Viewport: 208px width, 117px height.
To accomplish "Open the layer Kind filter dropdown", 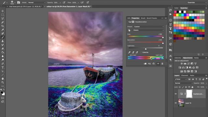I will pyautogui.click(x=181, y=79).
